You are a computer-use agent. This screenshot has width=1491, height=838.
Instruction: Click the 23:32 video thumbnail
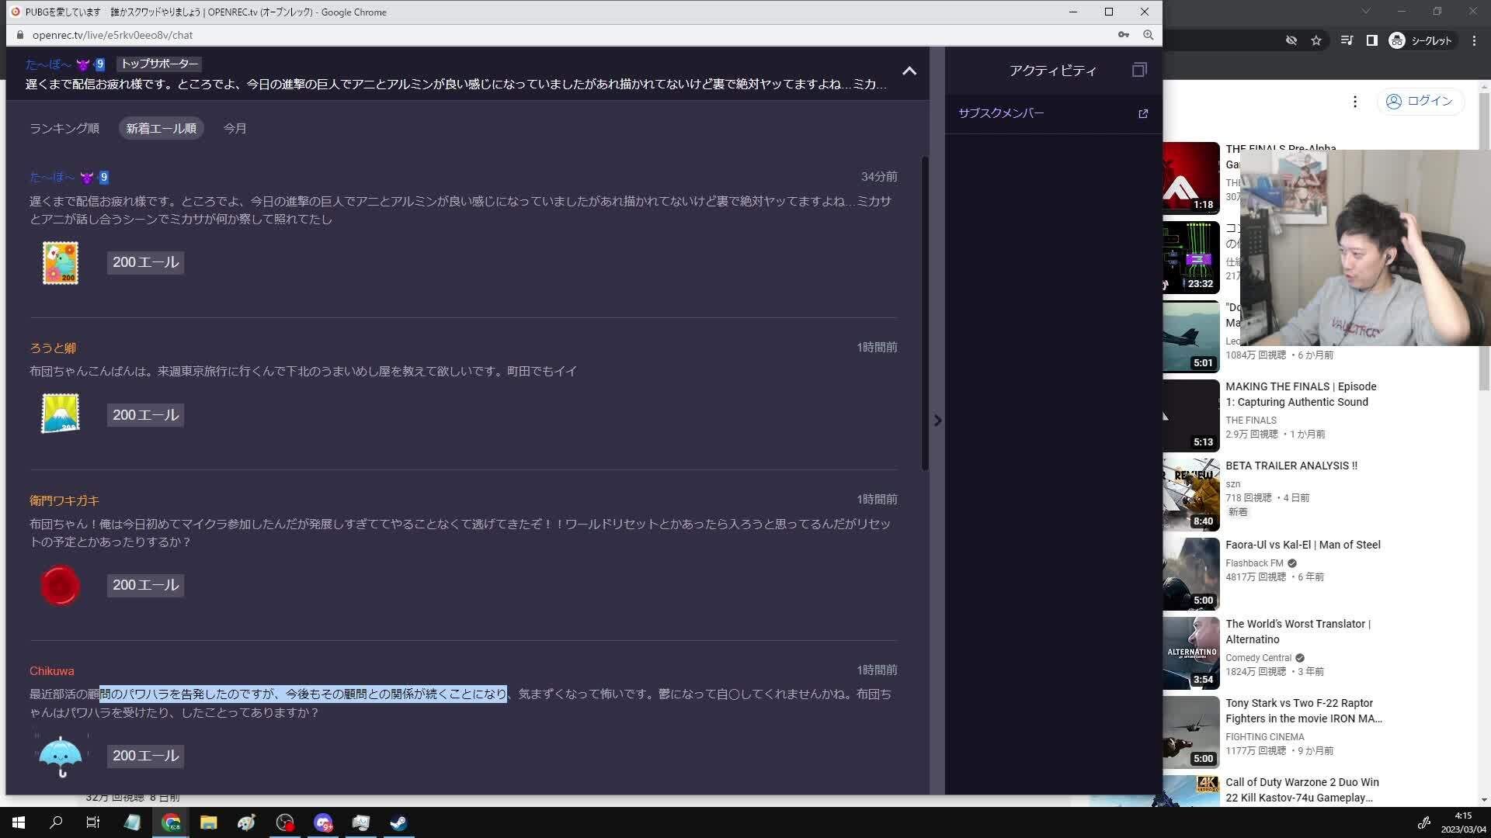click(1191, 257)
